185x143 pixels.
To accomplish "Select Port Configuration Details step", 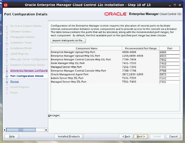I will pyautogui.click(x=27, y=76).
